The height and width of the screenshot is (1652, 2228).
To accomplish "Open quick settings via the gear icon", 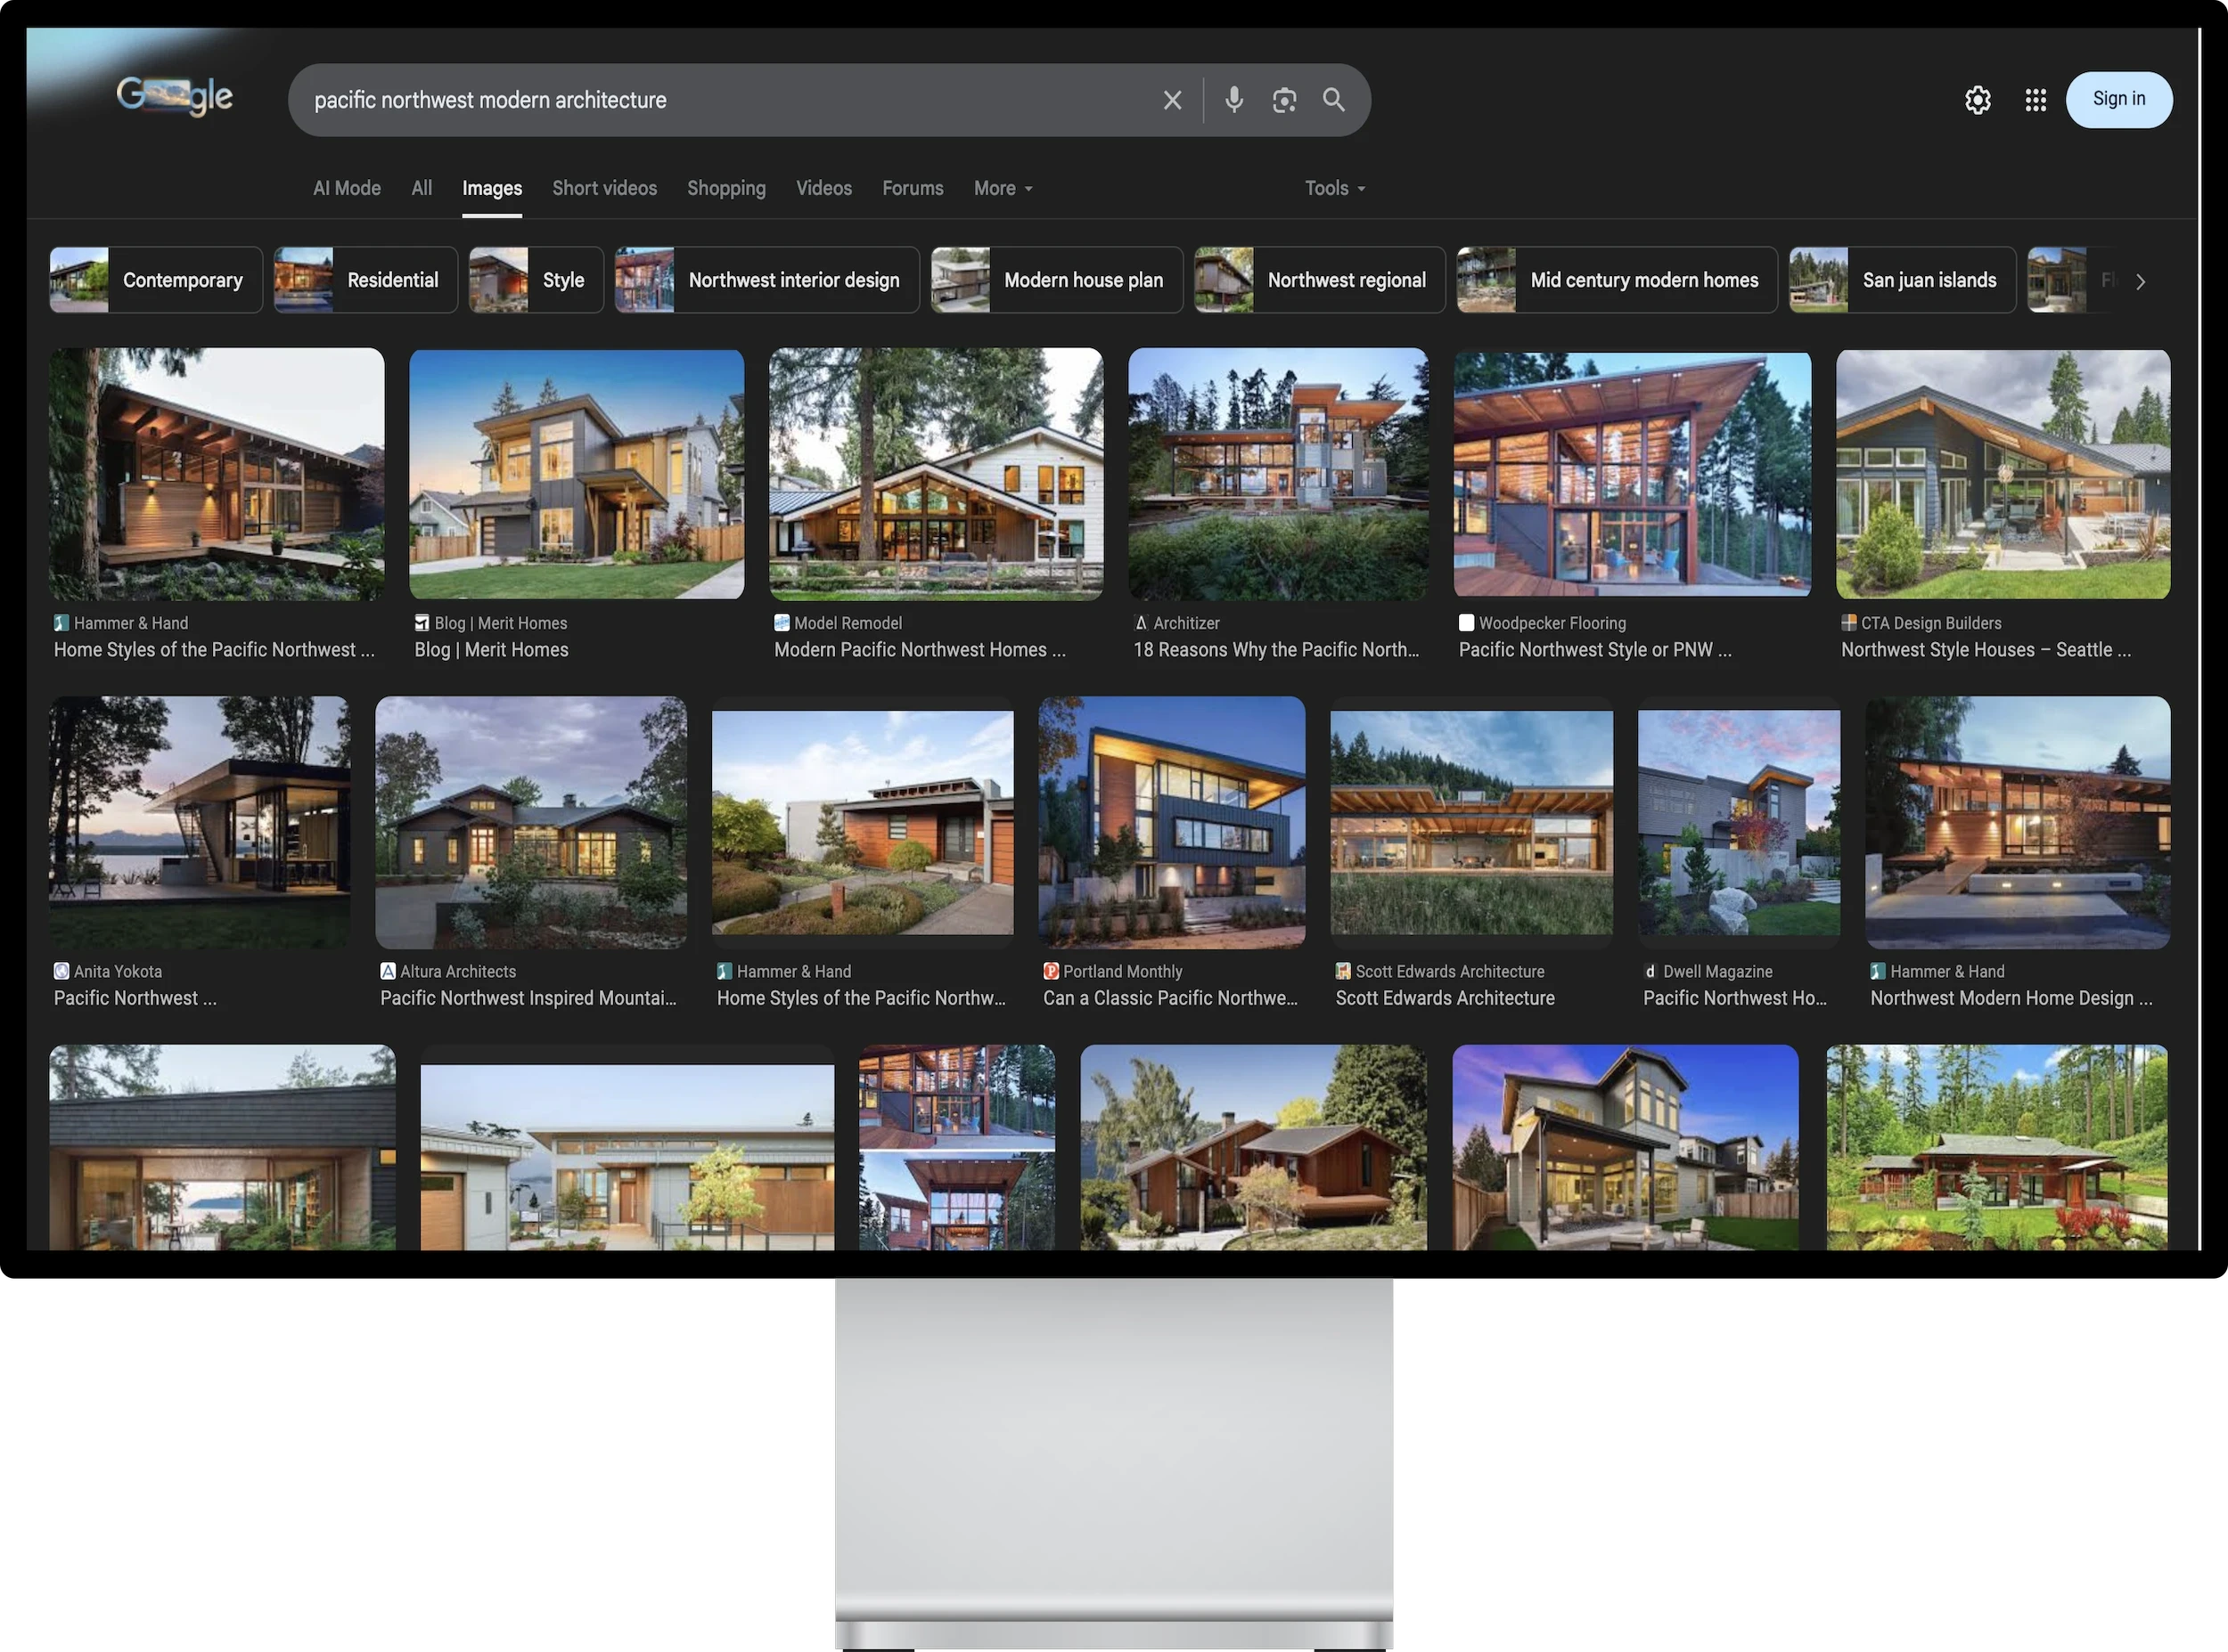I will click(1978, 99).
